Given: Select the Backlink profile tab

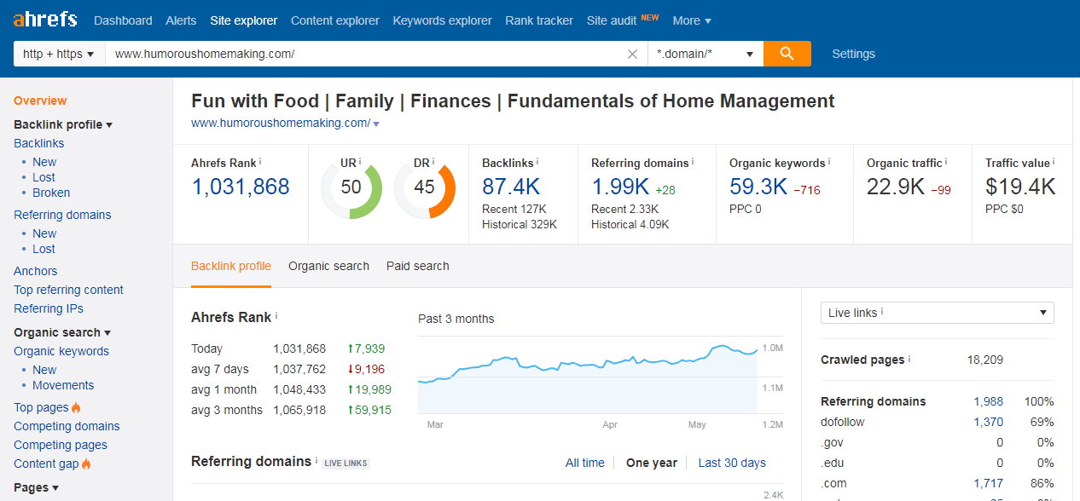Looking at the screenshot, I should click(231, 266).
